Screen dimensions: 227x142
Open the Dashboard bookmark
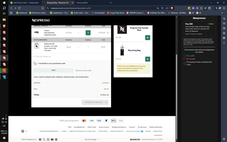pos(22,13)
